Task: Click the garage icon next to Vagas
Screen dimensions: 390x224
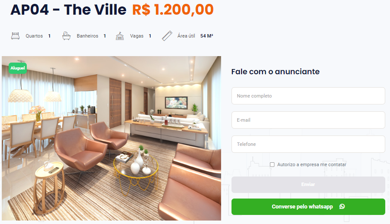Action: pos(120,36)
